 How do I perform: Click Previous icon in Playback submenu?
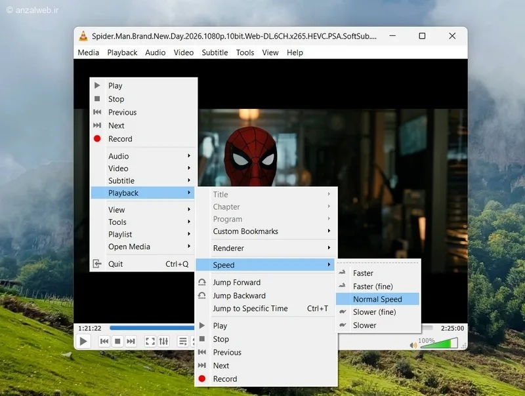click(x=202, y=352)
